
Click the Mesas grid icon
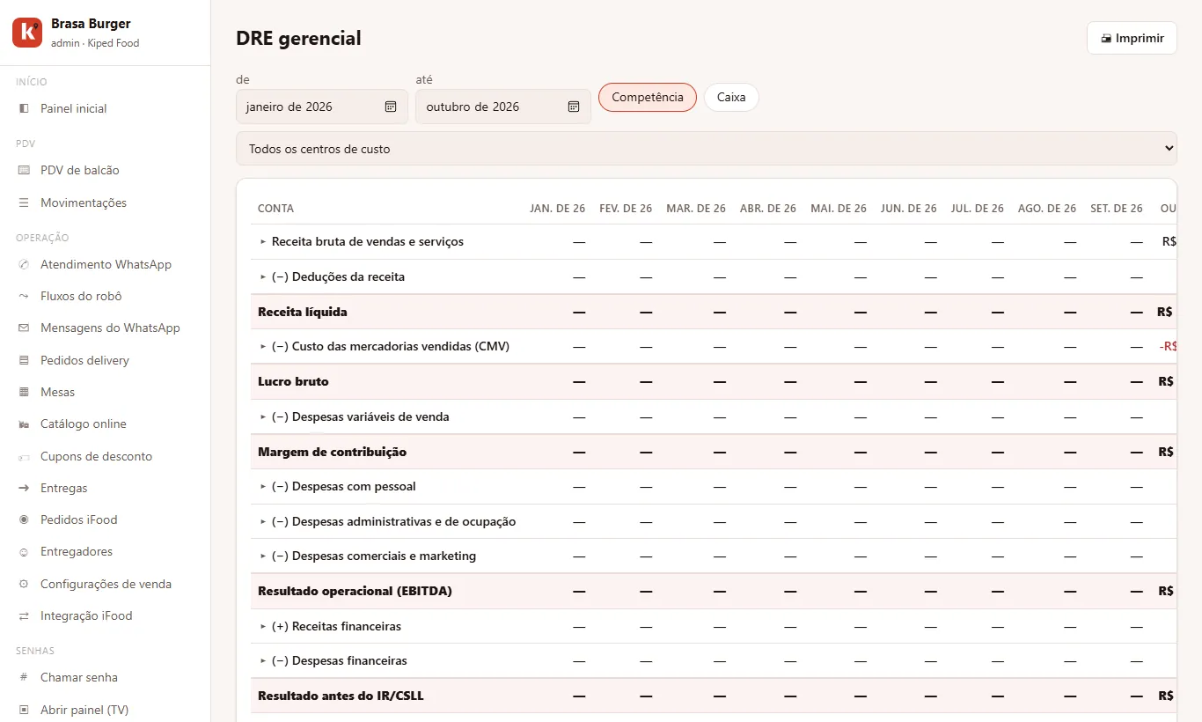(x=24, y=392)
